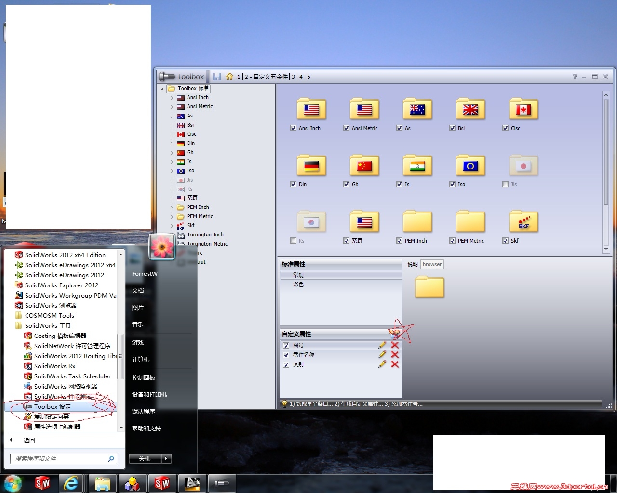The image size is (617, 493).
Task: Expand Ansi Inch in the tree
Action: point(171,98)
